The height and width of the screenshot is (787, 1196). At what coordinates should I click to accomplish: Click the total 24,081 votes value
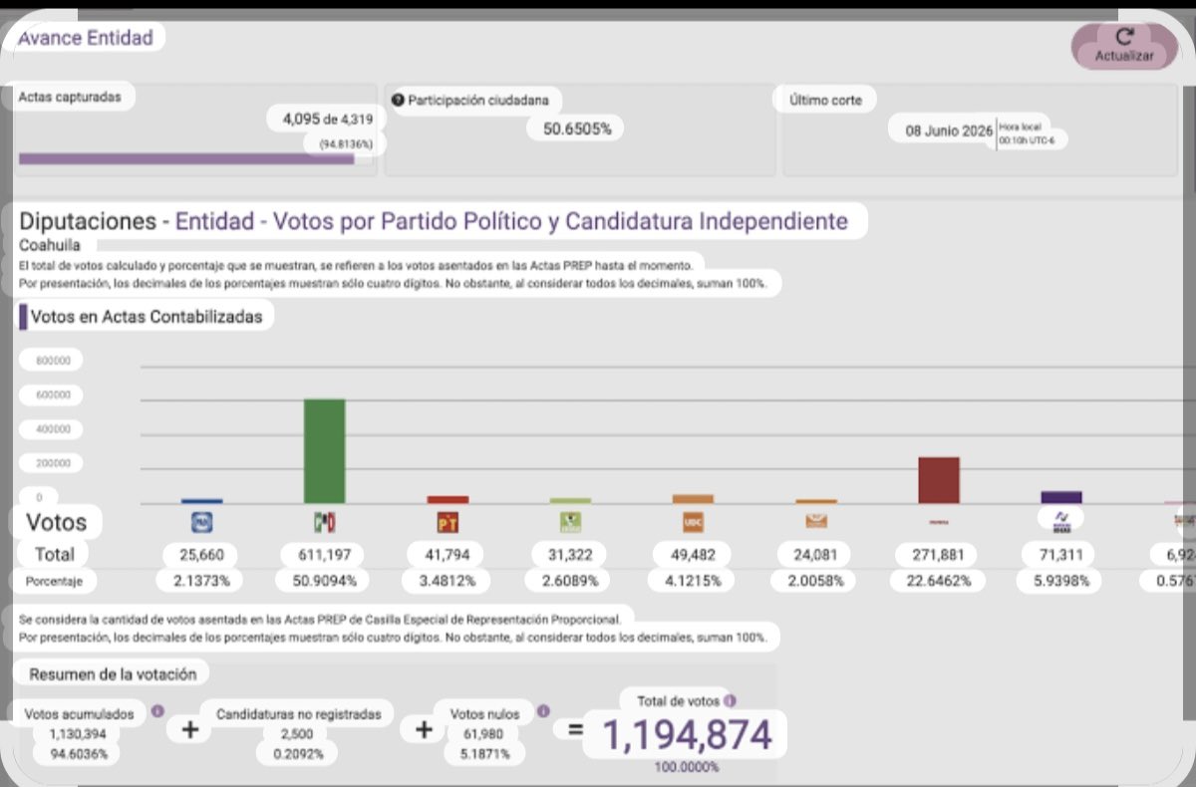pyautogui.click(x=816, y=554)
